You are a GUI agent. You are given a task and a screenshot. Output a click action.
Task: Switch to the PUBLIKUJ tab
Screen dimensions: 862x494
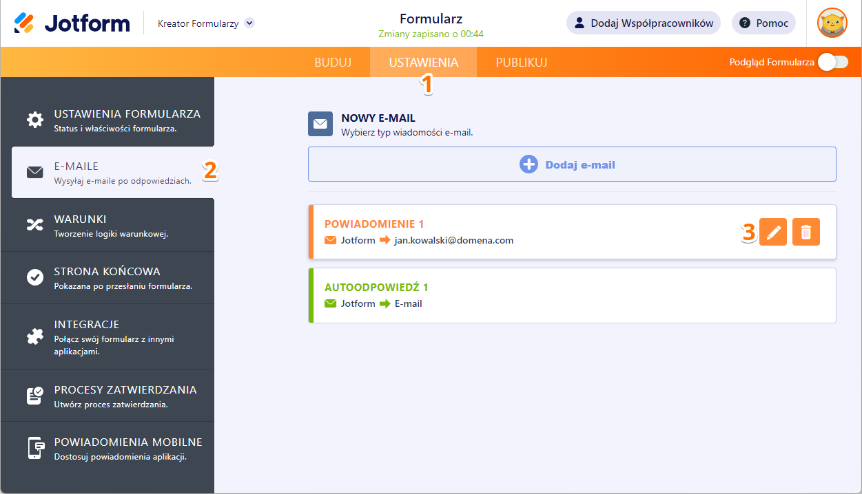[522, 63]
